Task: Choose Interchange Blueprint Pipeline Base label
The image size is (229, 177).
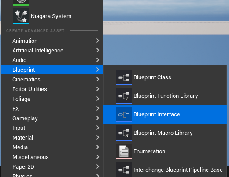Action: tap(178, 170)
